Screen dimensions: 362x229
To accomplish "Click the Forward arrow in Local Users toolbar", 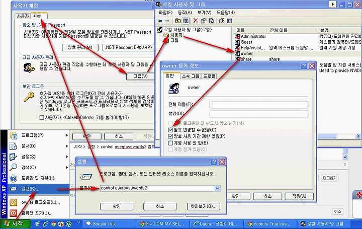I will coord(167,21).
